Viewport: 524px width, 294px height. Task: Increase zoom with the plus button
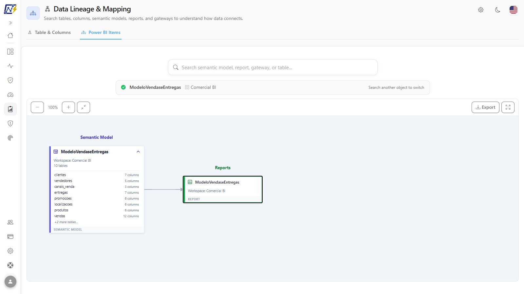[x=68, y=107]
